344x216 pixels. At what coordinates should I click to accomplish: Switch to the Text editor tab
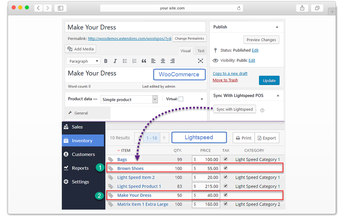(x=201, y=51)
